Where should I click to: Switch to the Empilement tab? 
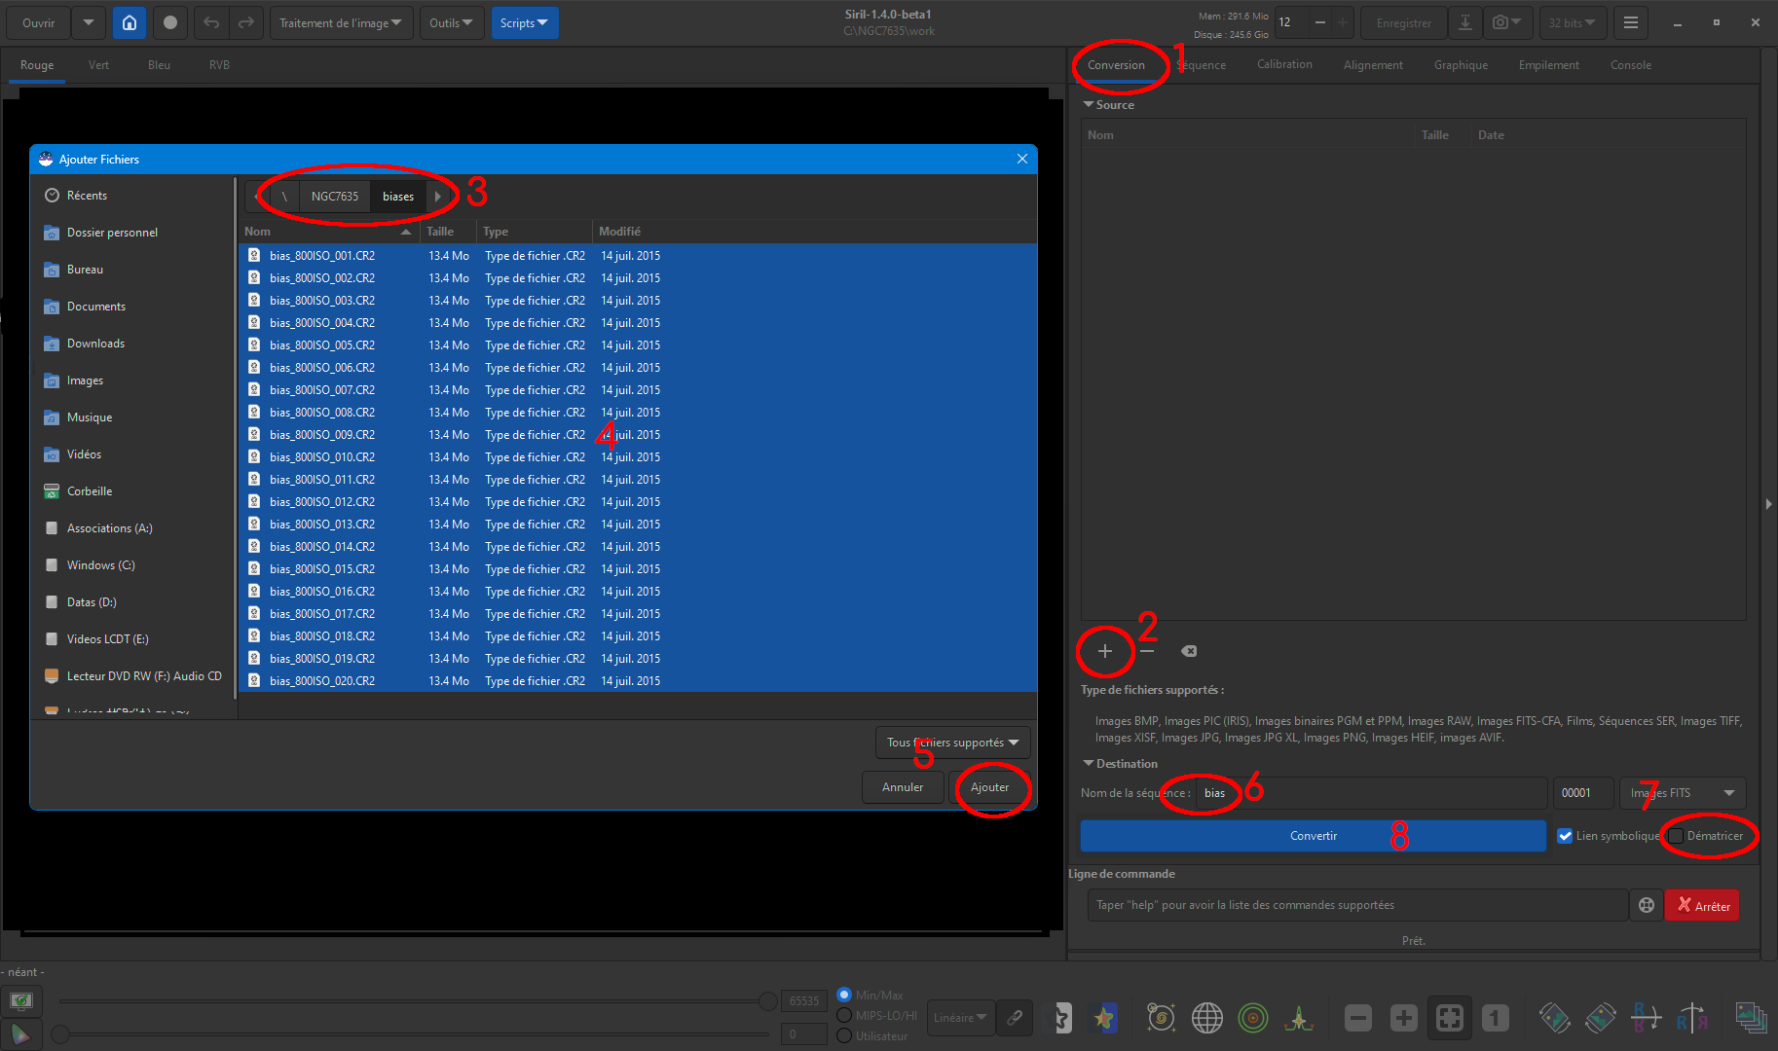pyautogui.click(x=1548, y=64)
